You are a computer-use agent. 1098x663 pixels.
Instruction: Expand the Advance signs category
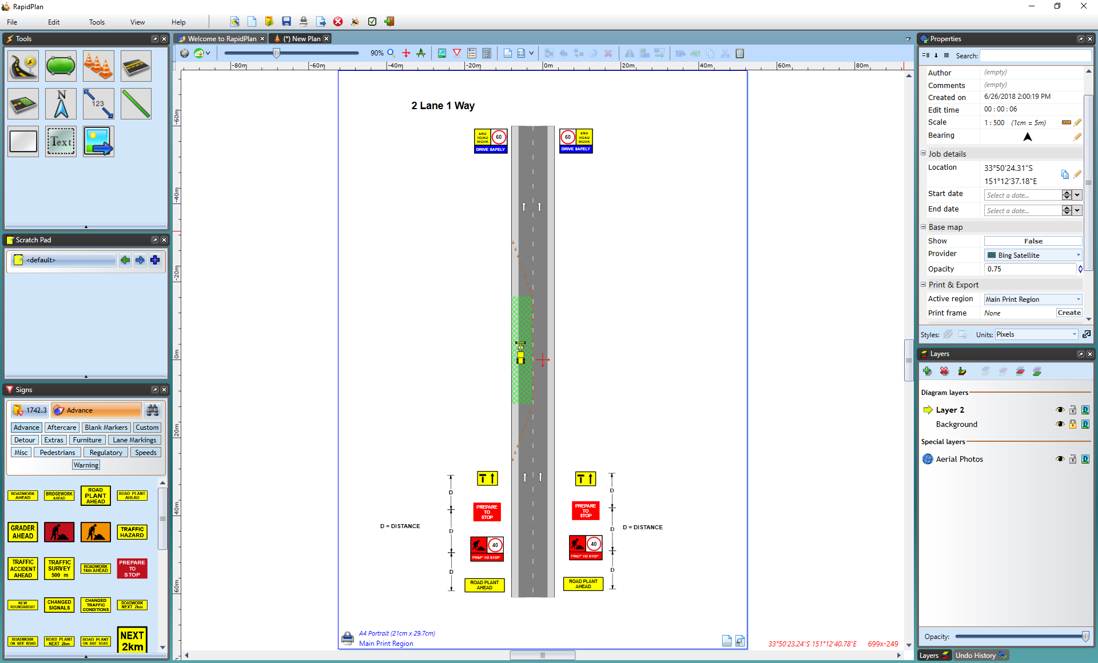point(25,427)
